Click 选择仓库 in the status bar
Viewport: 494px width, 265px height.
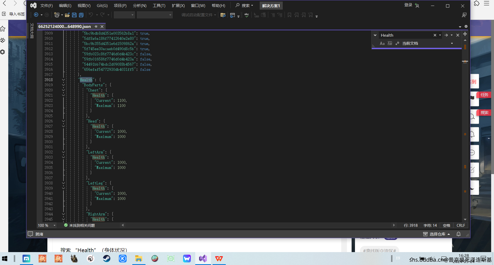click(x=437, y=234)
